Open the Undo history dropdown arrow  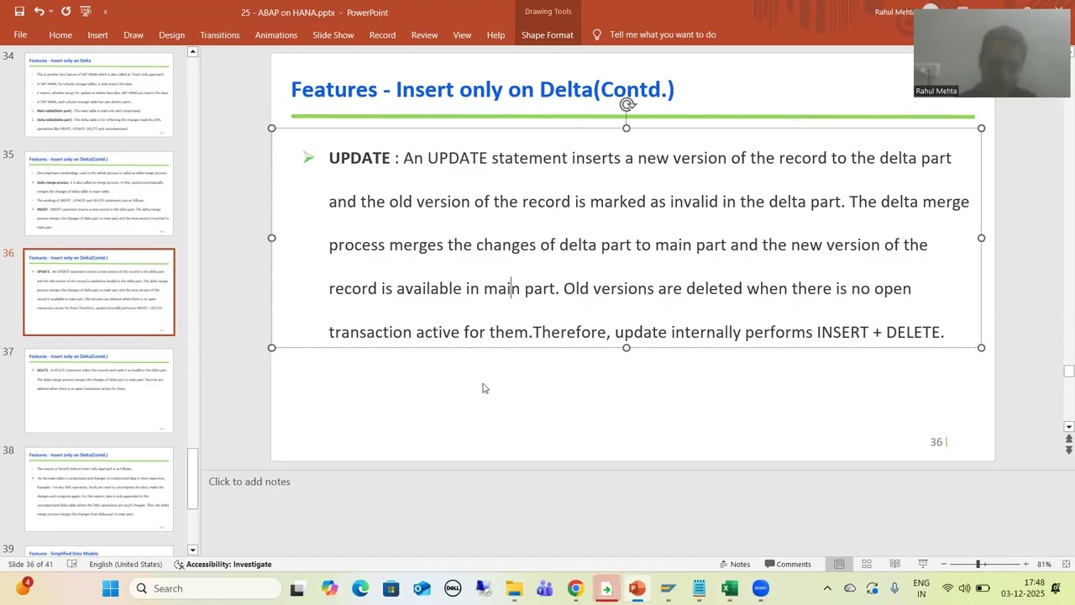point(50,12)
